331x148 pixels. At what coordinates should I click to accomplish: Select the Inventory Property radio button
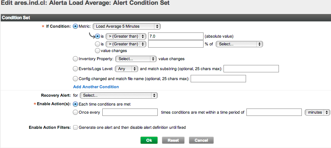76,59
